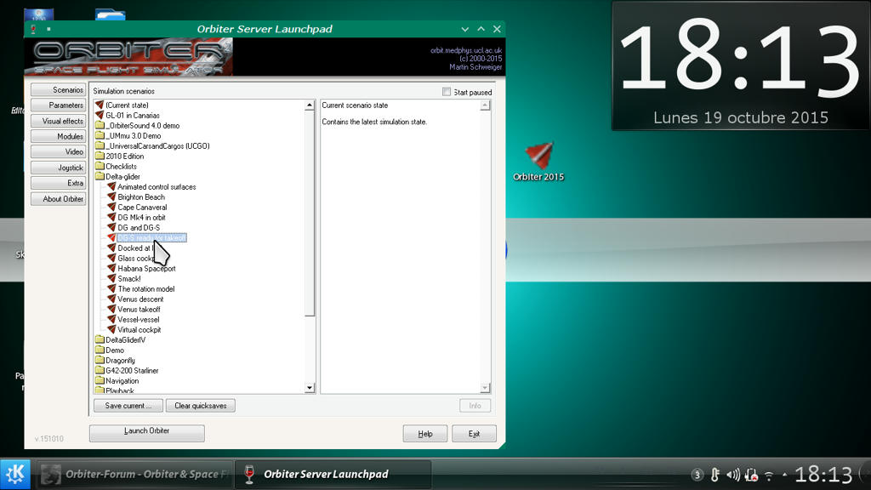
Task: Expand the _UniversalCarsandCargos (UCGO) folder
Action: click(100, 145)
